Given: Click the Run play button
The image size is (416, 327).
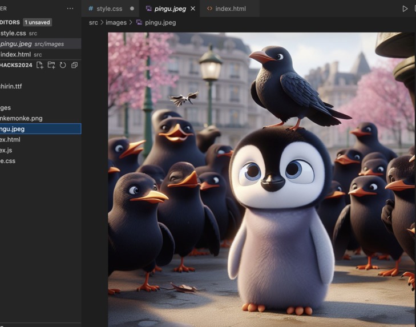Looking at the screenshot, I should pos(405,9).
